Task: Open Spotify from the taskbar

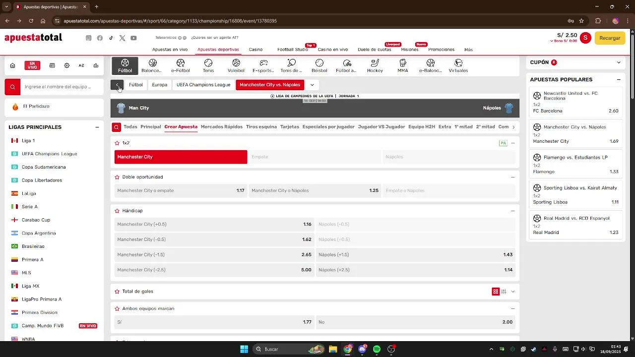Action: 377,349
